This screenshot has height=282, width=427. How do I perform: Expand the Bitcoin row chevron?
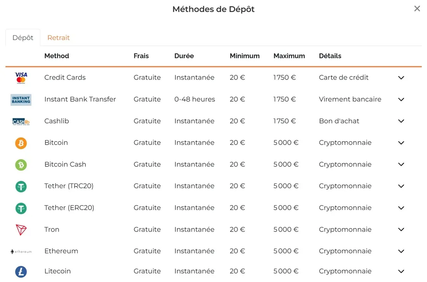tap(401, 143)
